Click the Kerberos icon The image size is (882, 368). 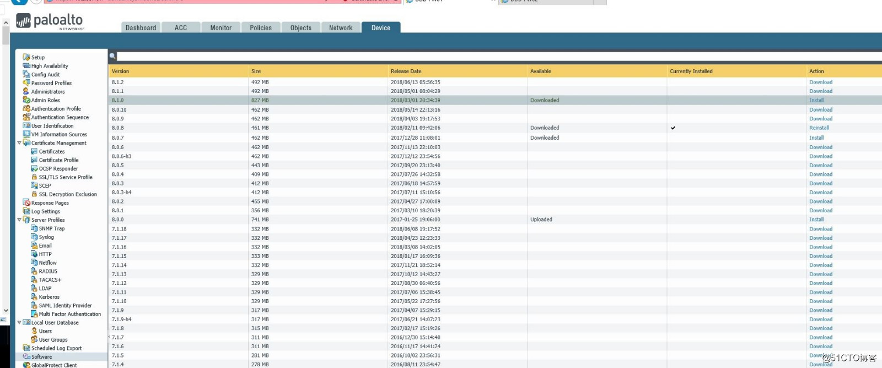pyautogui.click(x=34, y=296)
